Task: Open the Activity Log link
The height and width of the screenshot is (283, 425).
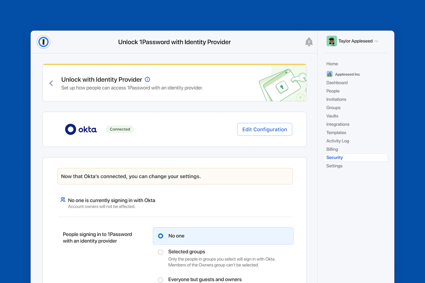Action: pos(338,141)
